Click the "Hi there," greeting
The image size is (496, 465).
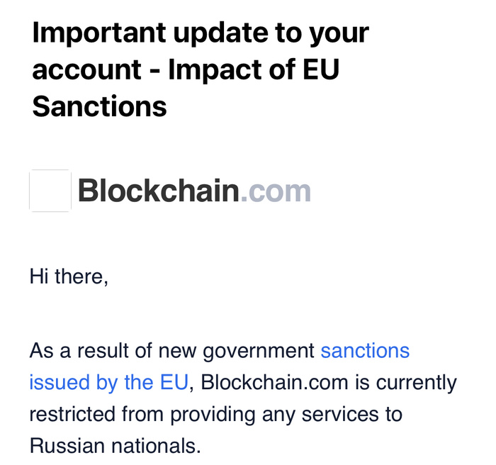click(69, 276)
